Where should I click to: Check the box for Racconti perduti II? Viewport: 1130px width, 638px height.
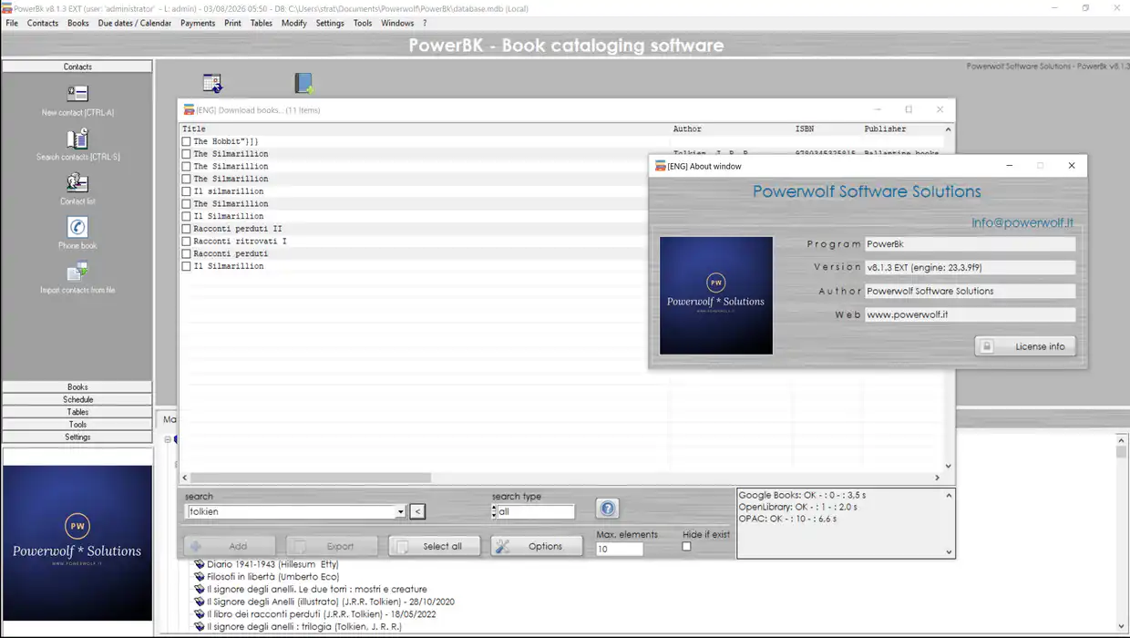coord(186,229)
